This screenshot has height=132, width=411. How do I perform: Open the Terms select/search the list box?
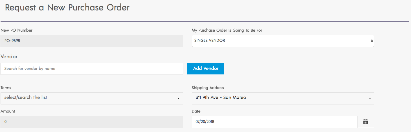(92, 98)
